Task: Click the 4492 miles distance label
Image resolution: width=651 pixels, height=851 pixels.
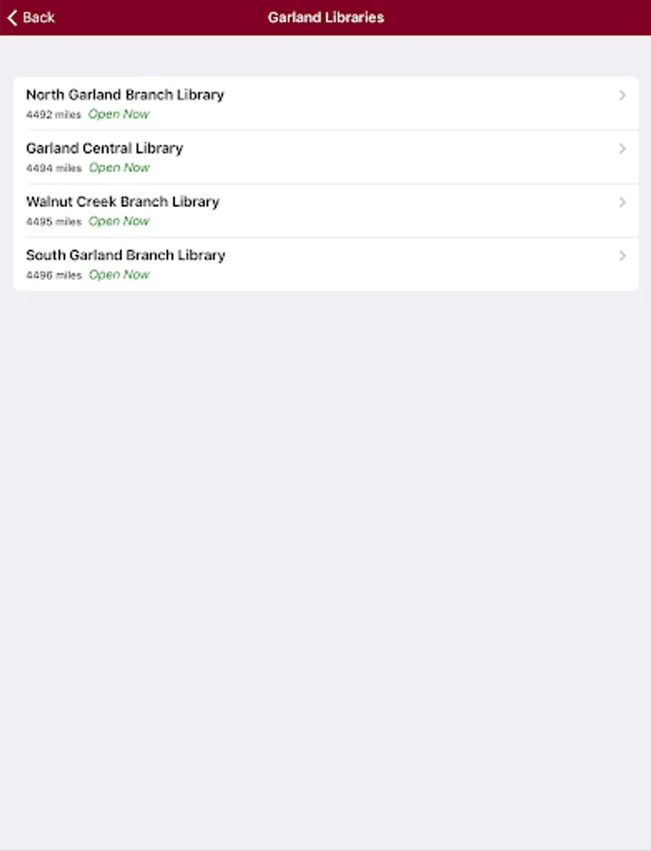Action: tap(53, 114)
